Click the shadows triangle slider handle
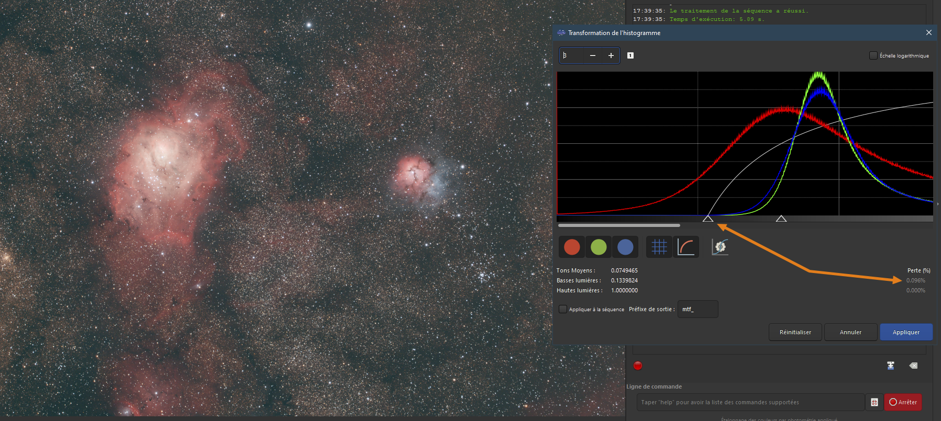This screenshot has width=941, height=421. (x=708, y=219)
